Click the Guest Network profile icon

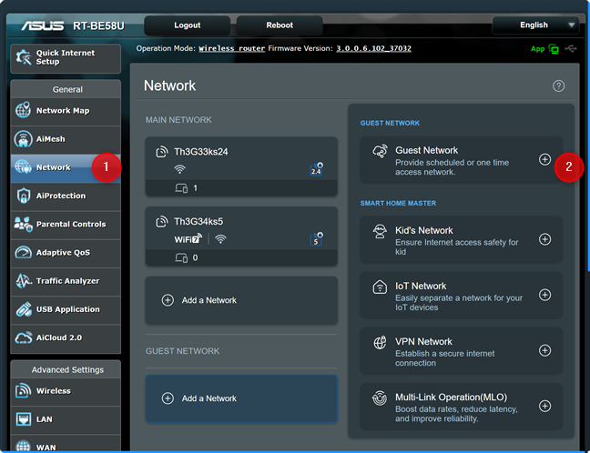pos(380,151)
